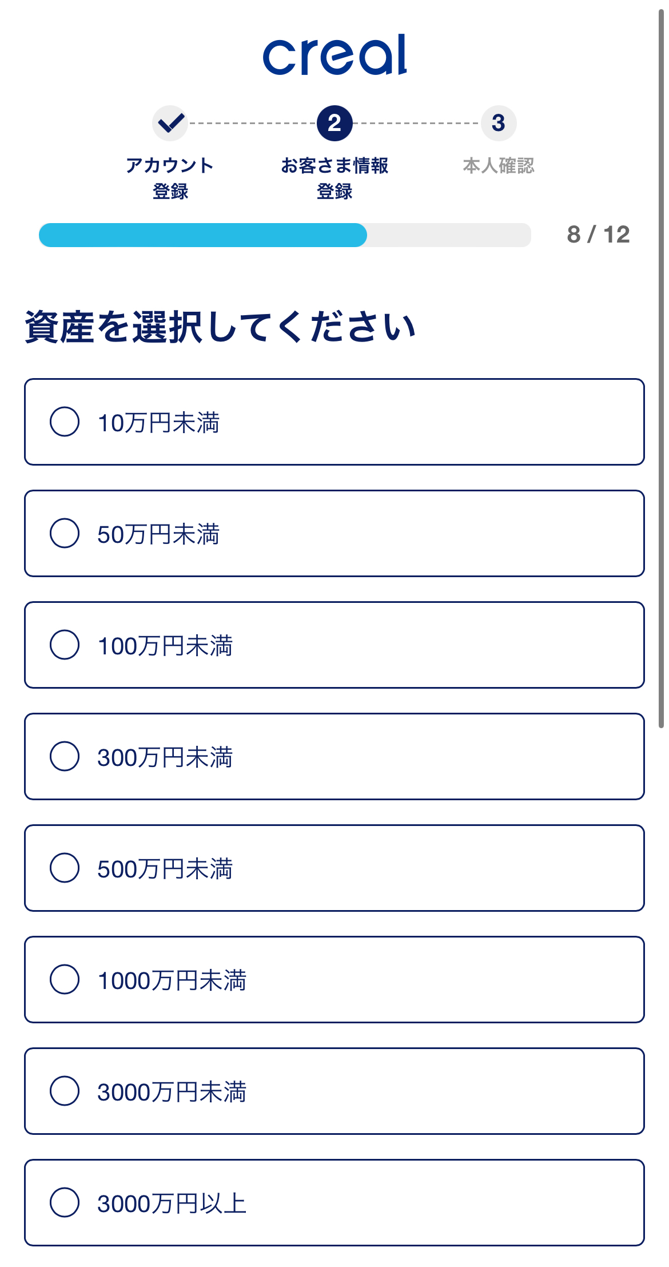Click the completed step checkmark icon
This screenshot has height=1267, width=669.
[170, 123]
